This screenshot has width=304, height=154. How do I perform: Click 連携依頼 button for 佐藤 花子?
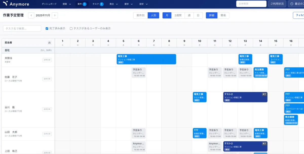[47, 79]
